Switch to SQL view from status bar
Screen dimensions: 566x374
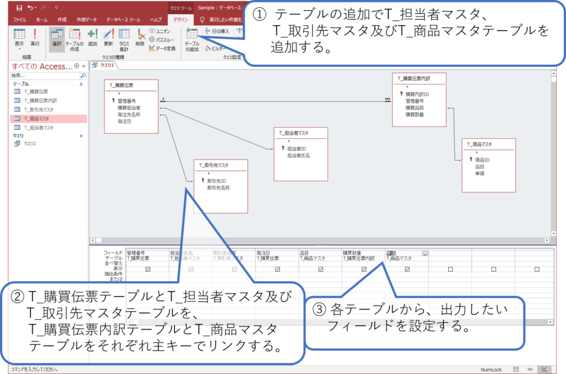(x=530, y=369)
